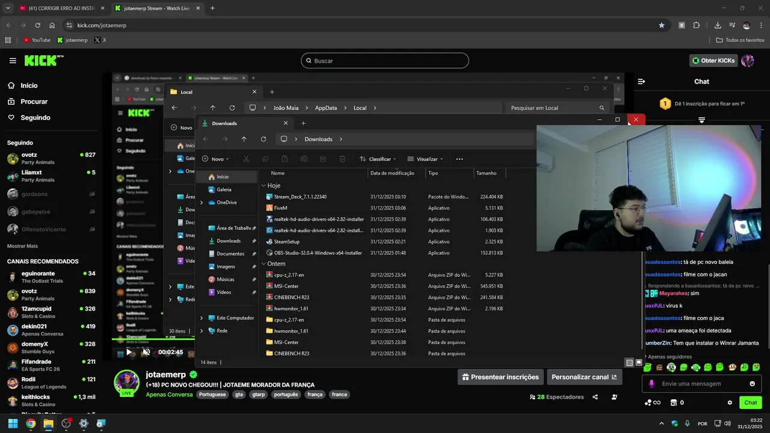Open the YouTube bookmark
770x433 pixels.
[37, 40]
